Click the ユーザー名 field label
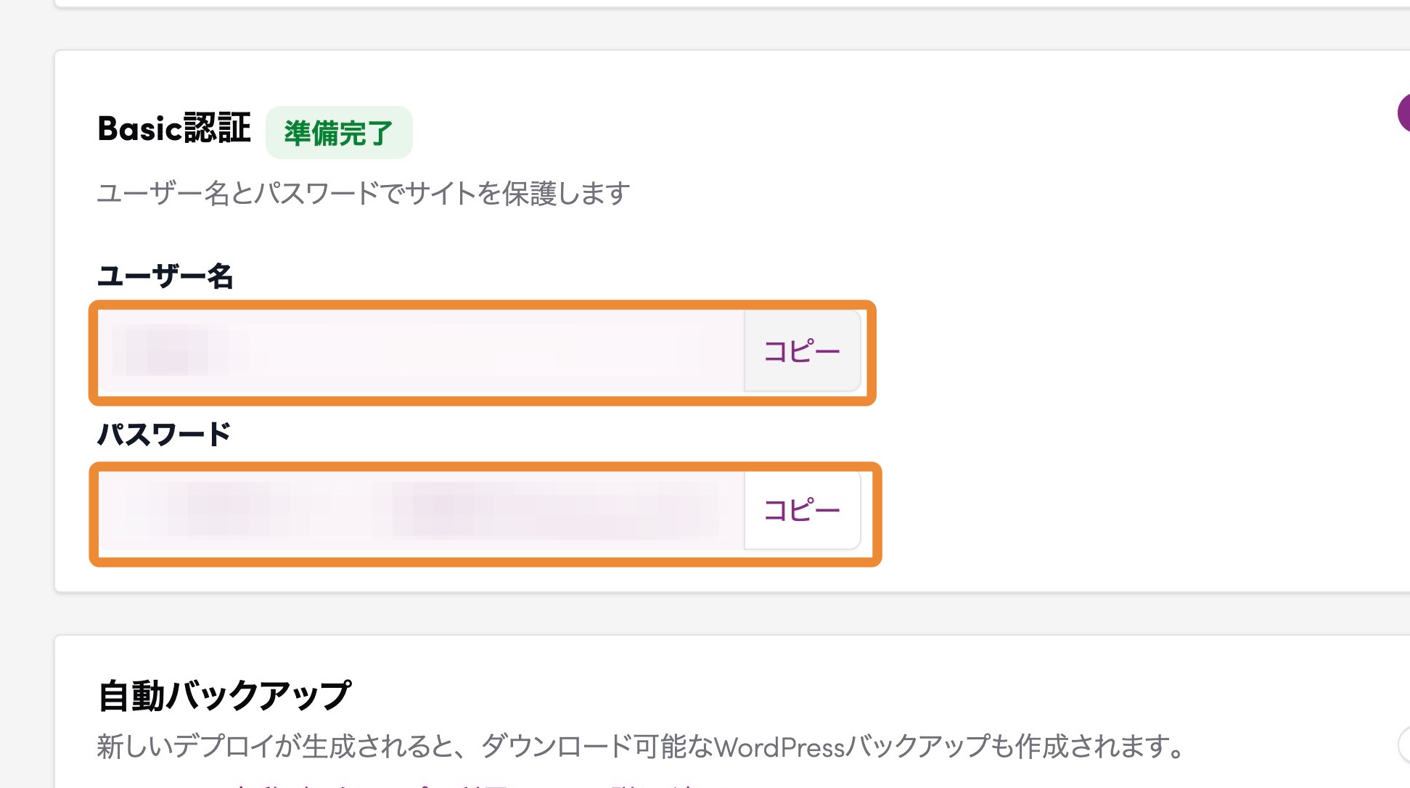 pos(165,276)
